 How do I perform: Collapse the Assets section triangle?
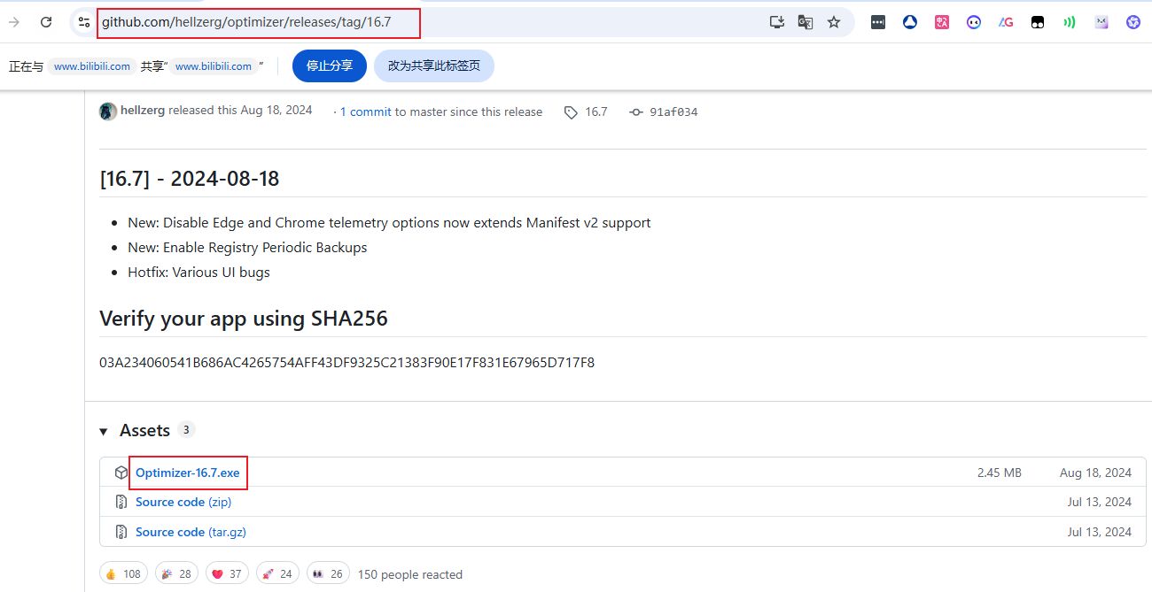[104, 431]
